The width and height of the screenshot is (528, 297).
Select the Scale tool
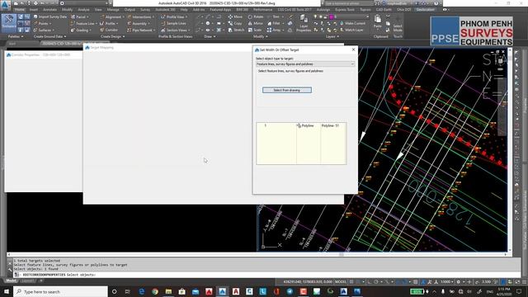coord(255,30)
